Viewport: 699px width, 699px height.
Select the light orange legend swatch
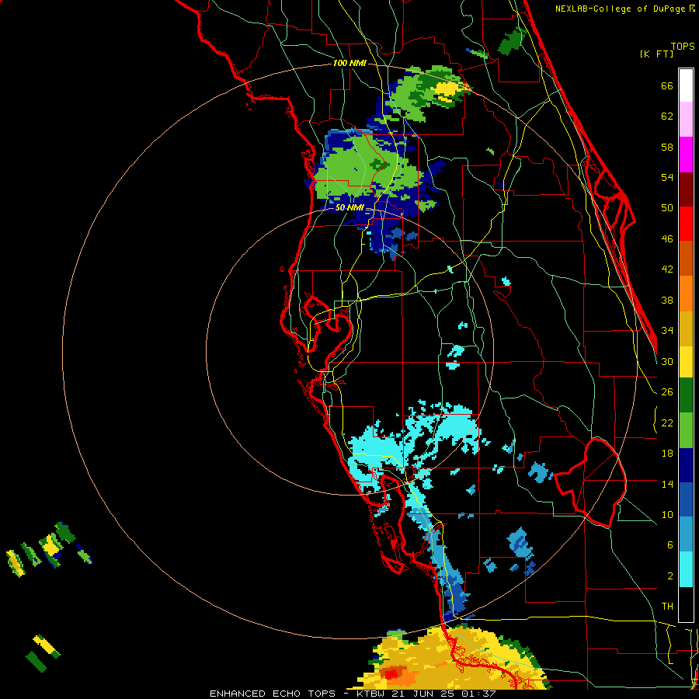(686, 294)
